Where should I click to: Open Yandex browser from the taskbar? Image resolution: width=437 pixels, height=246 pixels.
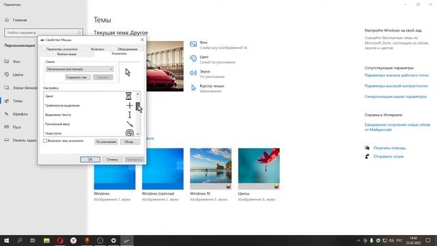[x=73, y=241]
